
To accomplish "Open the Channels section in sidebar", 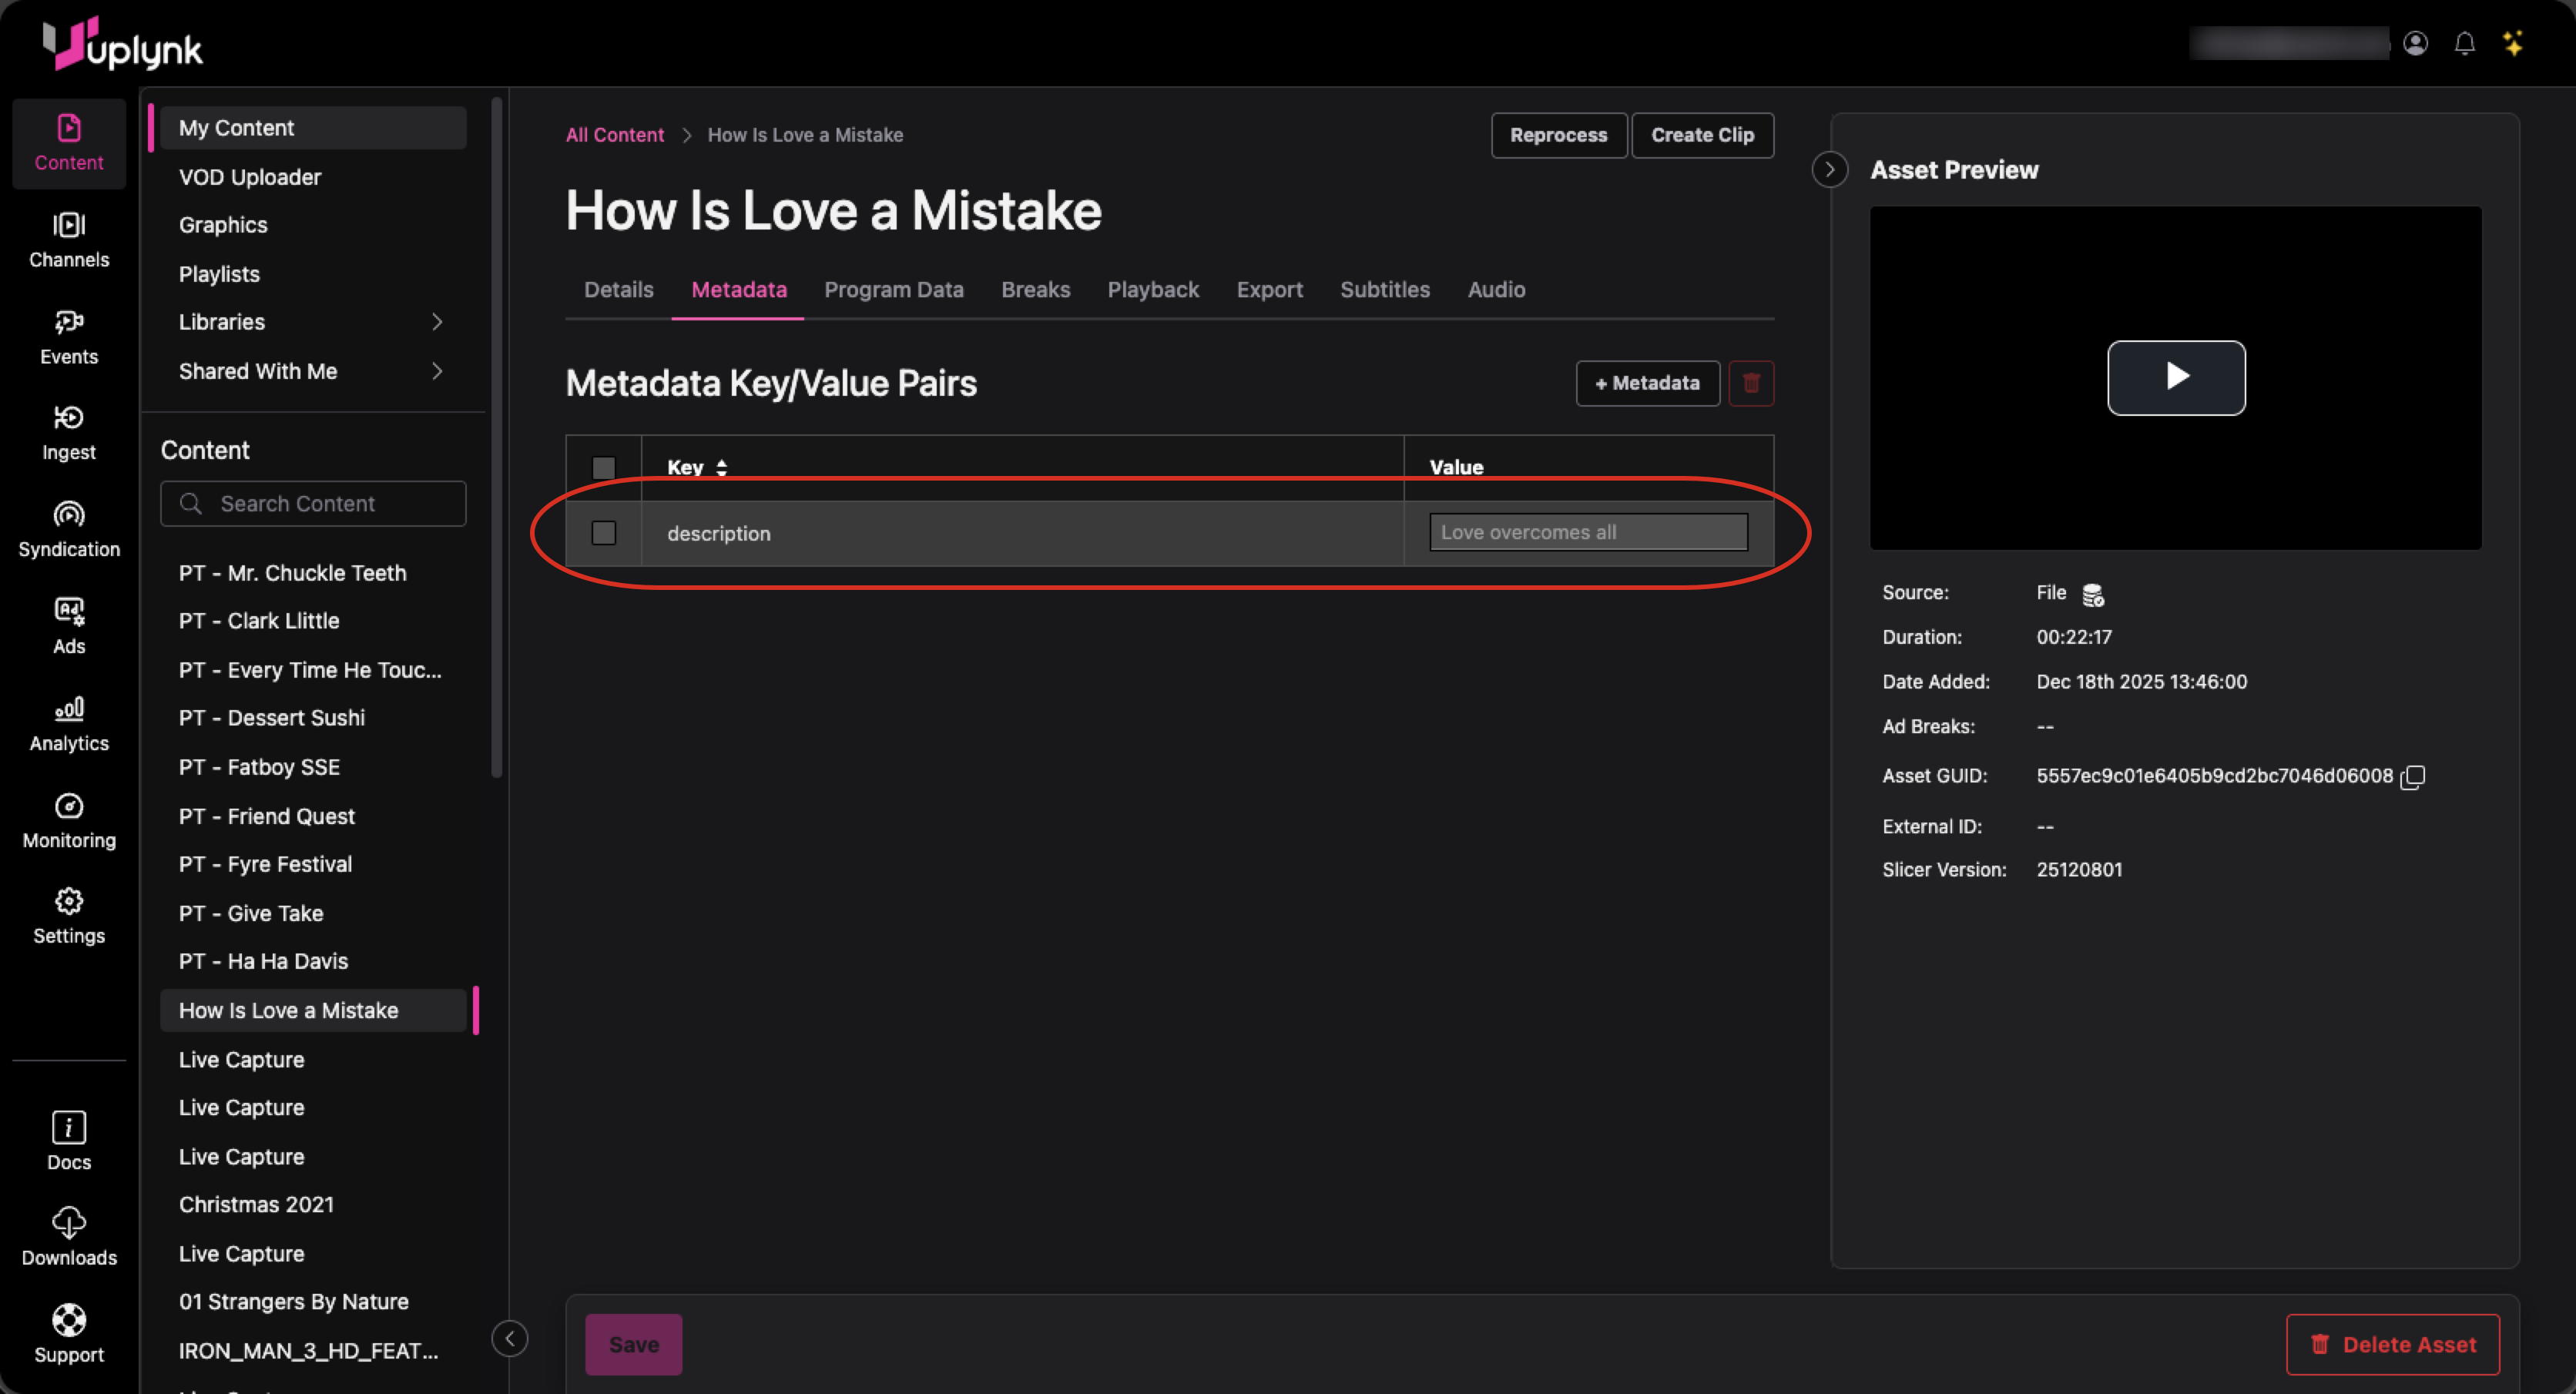I will 69,240.
